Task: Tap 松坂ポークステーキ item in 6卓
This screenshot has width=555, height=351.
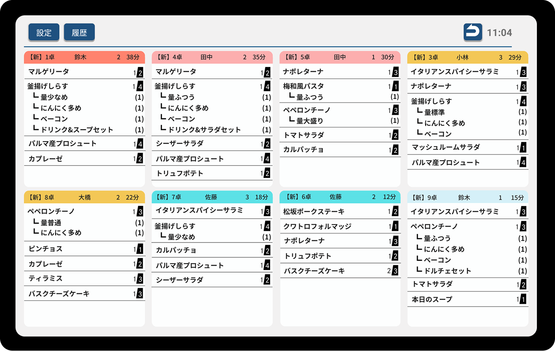Action: click(314, 212)
